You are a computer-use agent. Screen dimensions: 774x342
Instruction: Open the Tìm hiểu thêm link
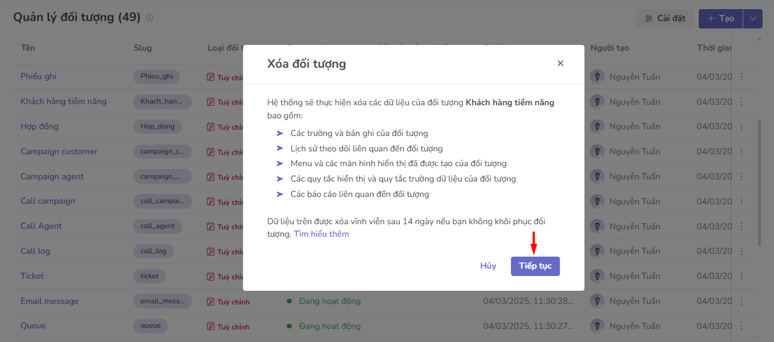[321, 234]
